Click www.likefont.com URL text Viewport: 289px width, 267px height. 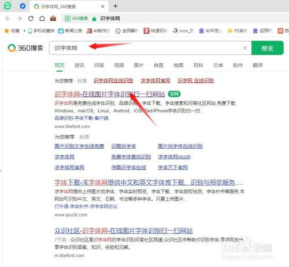pyautogui.click(x=72, y=126)
